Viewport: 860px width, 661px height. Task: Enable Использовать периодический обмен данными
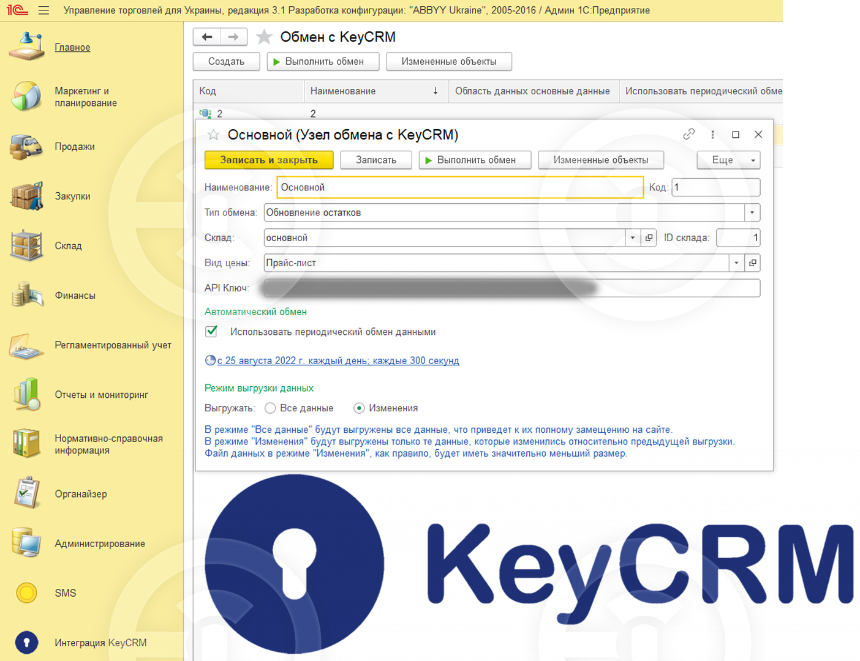[x=211, y=331]
